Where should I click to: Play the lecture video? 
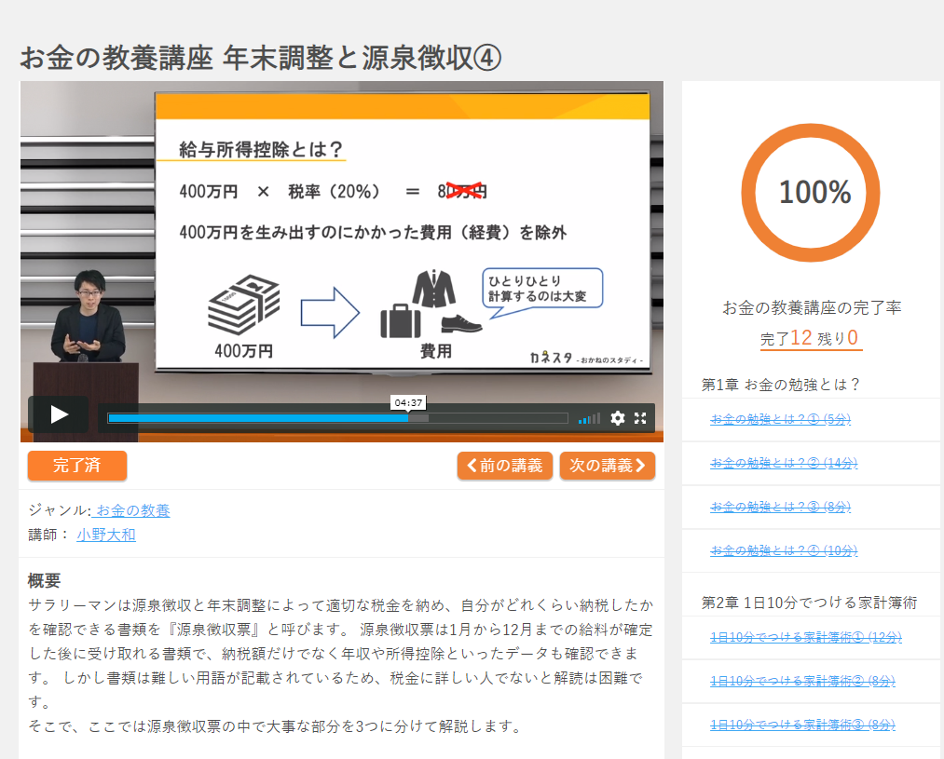click(x=59, y=414)
